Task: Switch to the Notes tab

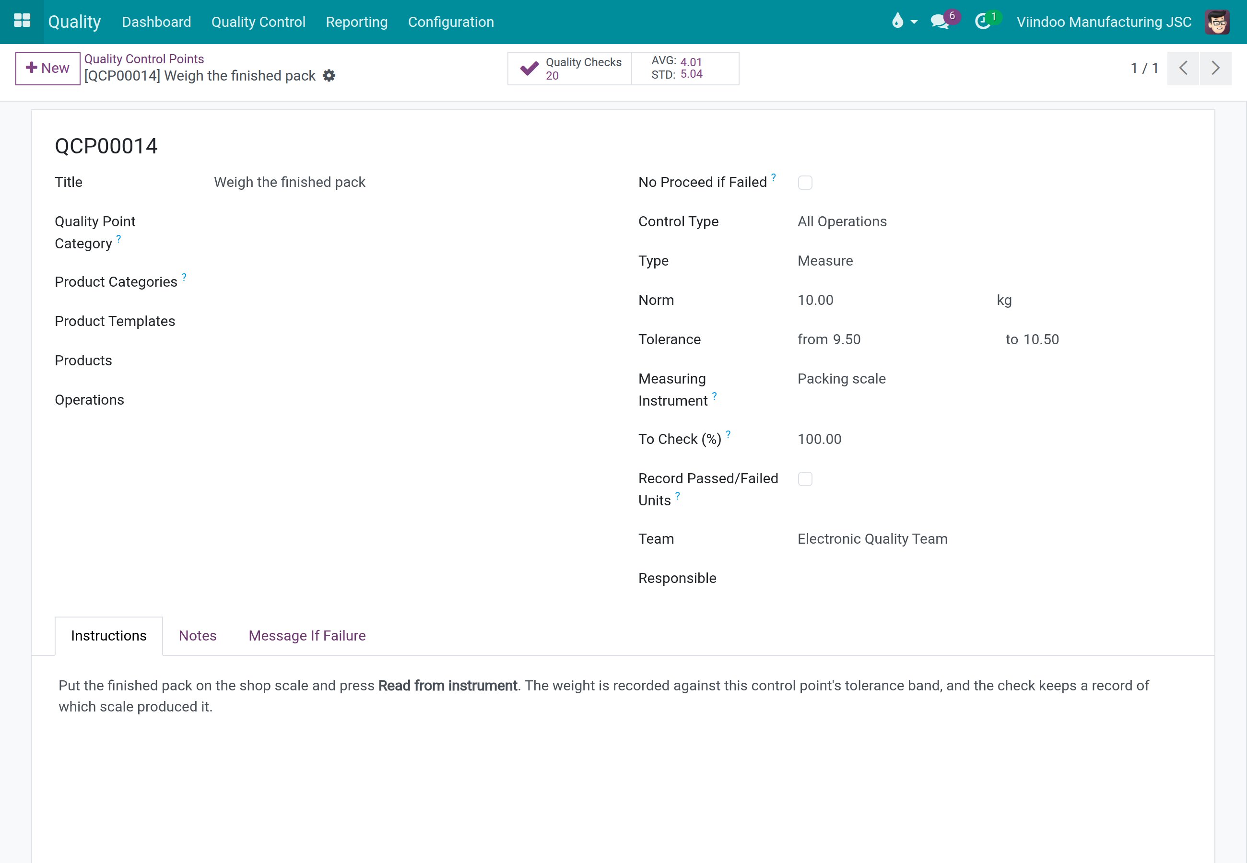Action: click(198, 636)
